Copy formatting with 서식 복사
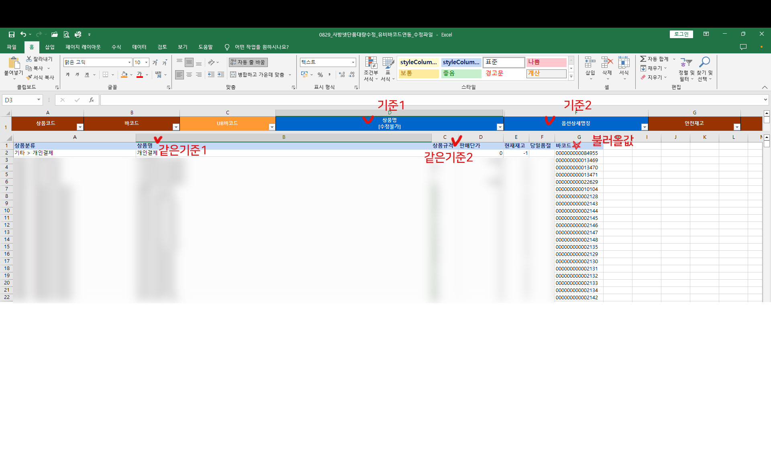The width and height of the screenshot is (771, 461). (x=40, y=77)
